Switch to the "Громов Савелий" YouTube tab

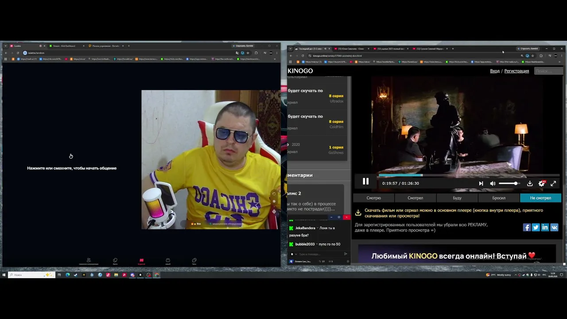(x=431, y=48)
